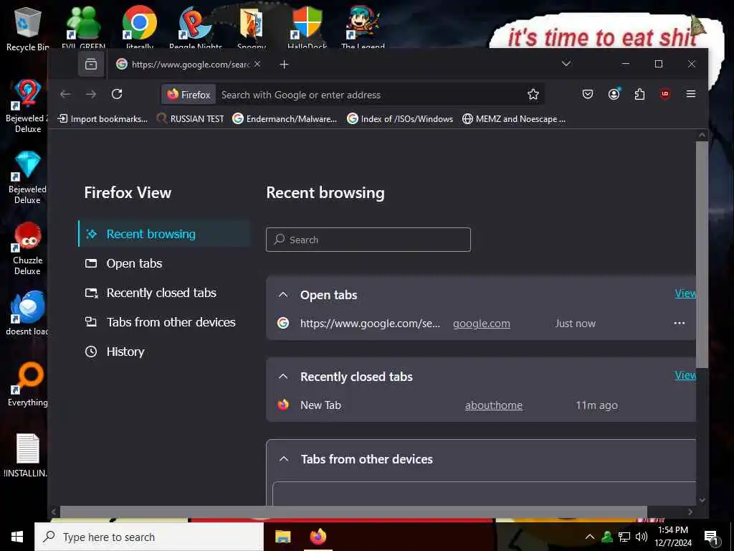This screenshot has width=734, height=551.
Task: Open the Firefox hamburger application menu
Action: point(690,94)
